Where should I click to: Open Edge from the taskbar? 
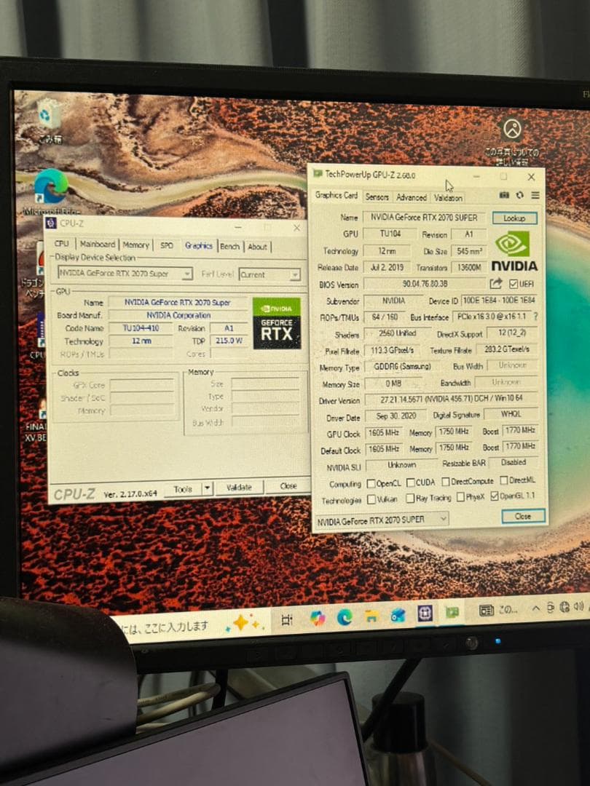pos(345,618)
